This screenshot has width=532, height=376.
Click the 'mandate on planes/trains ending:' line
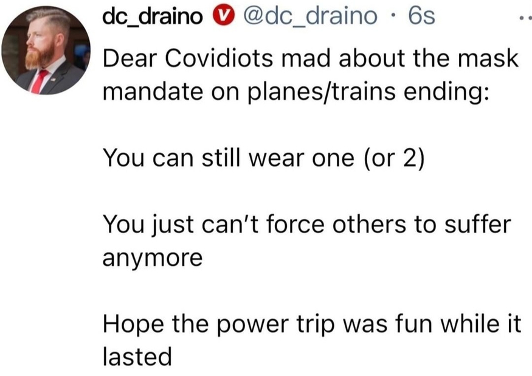(296, 92)
